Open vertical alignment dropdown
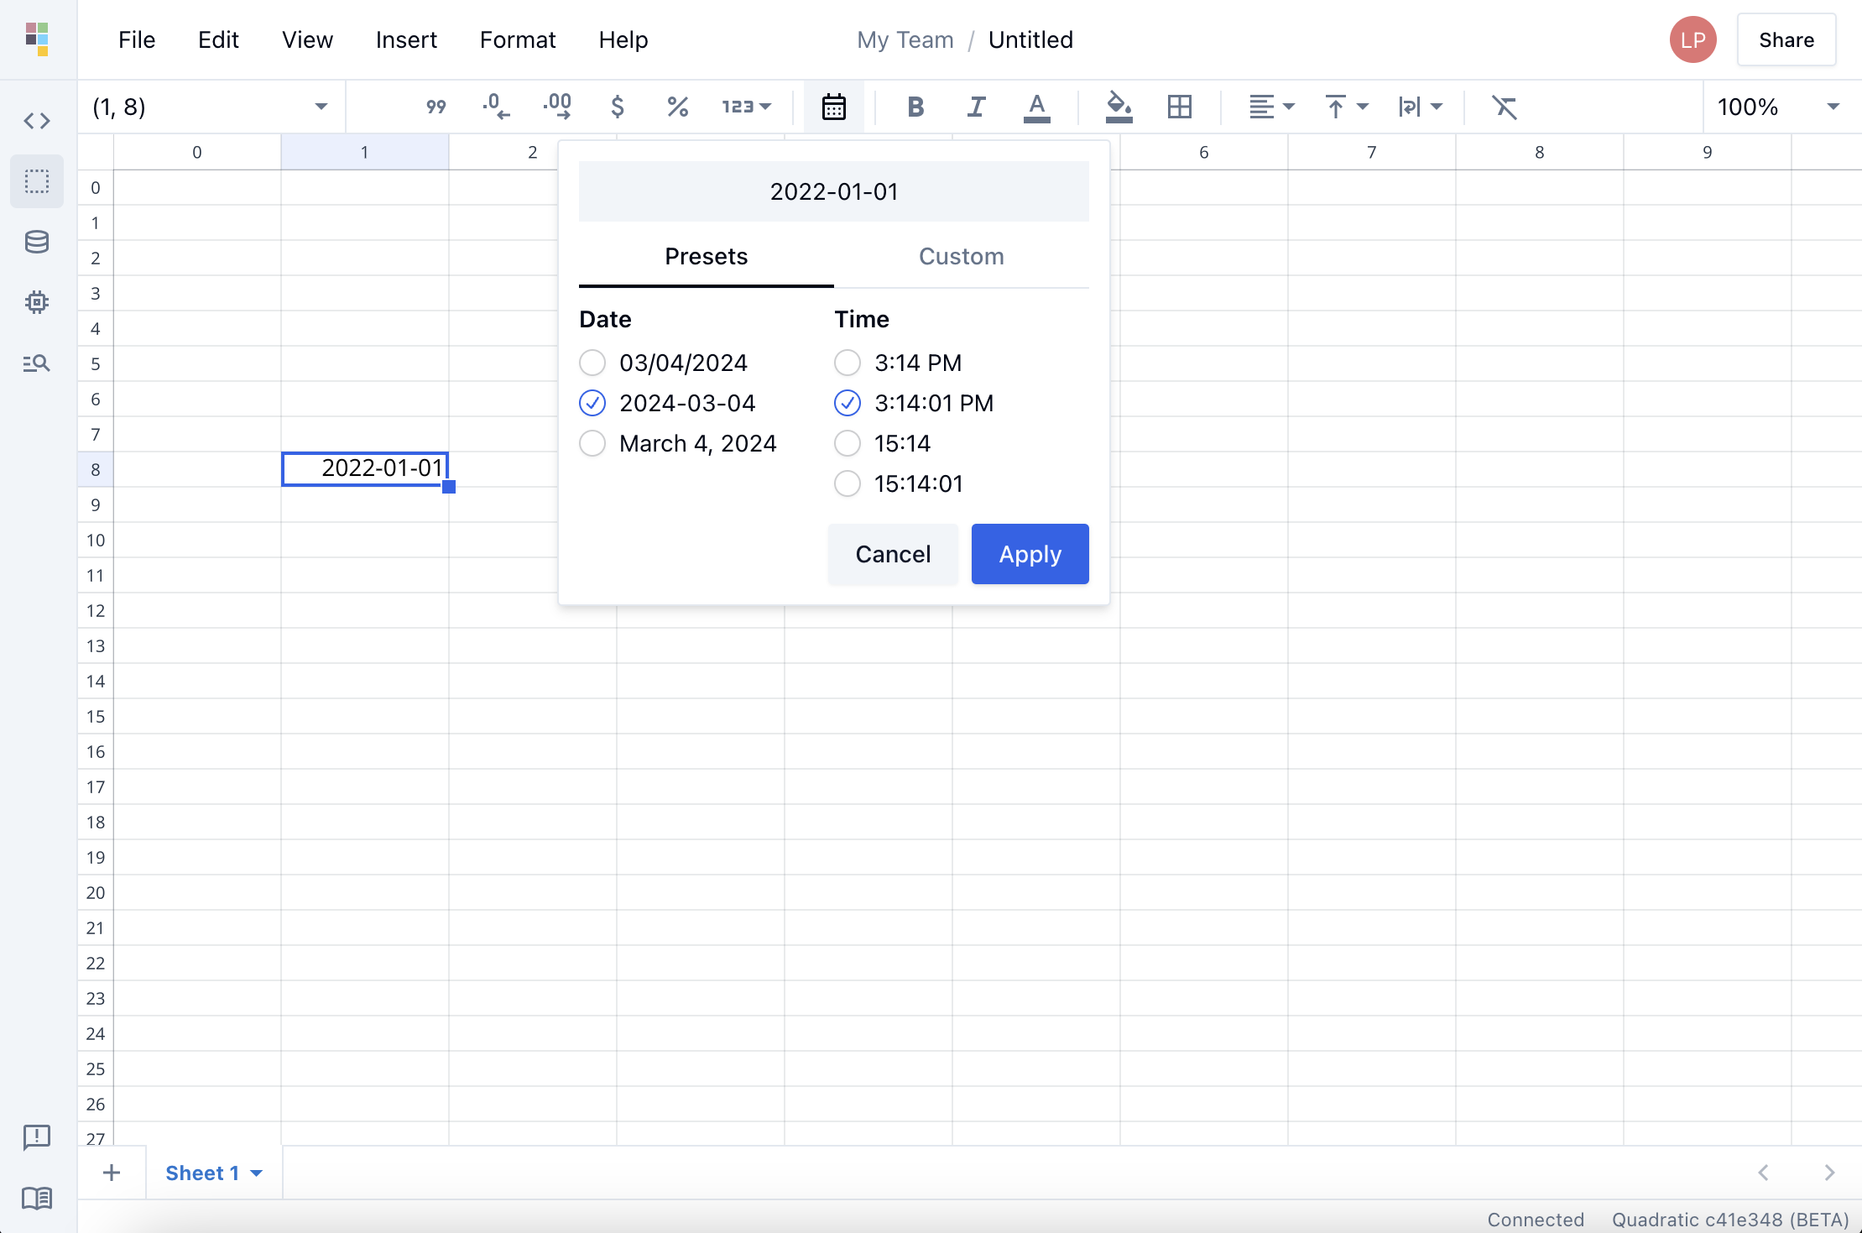 click(1346, 107)
